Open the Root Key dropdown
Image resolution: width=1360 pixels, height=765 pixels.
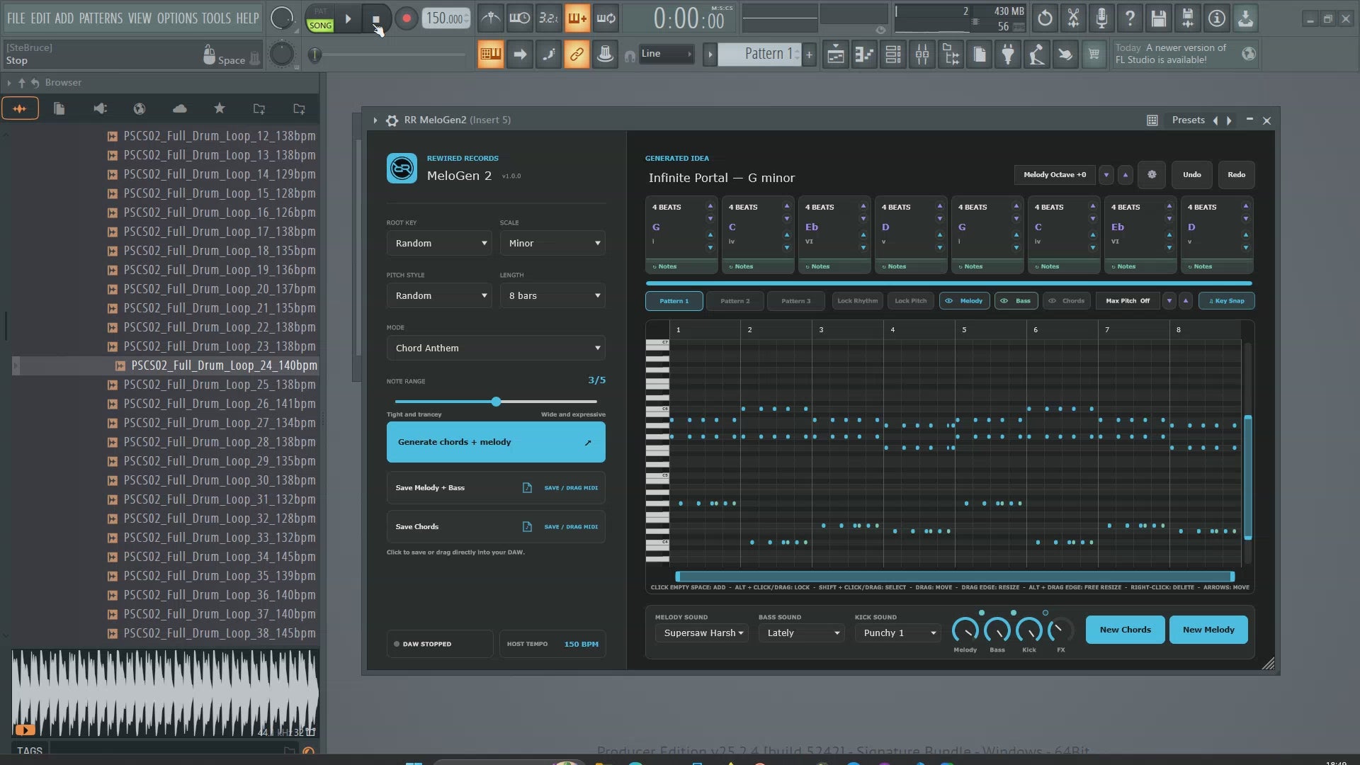pos(439,244)
